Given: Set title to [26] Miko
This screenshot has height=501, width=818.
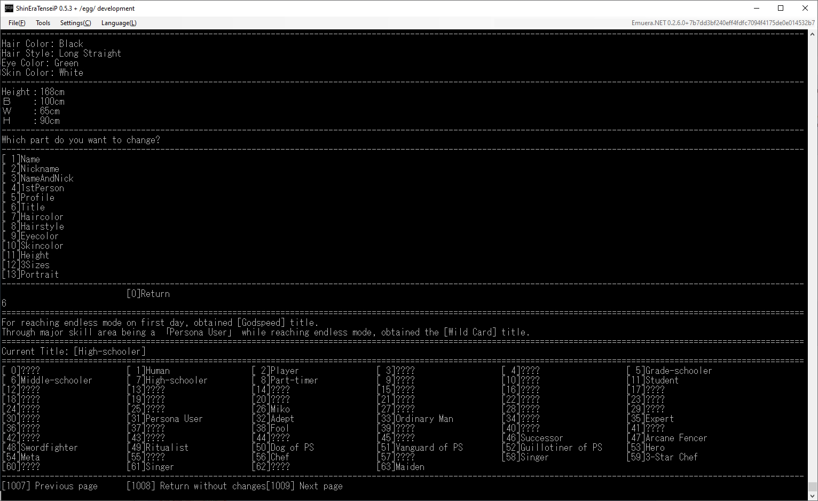Looking at the screenshot, I should point(271,409).
